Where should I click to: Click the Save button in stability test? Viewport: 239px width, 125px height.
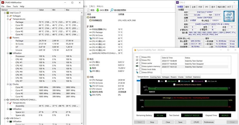[x=180, y=122]
